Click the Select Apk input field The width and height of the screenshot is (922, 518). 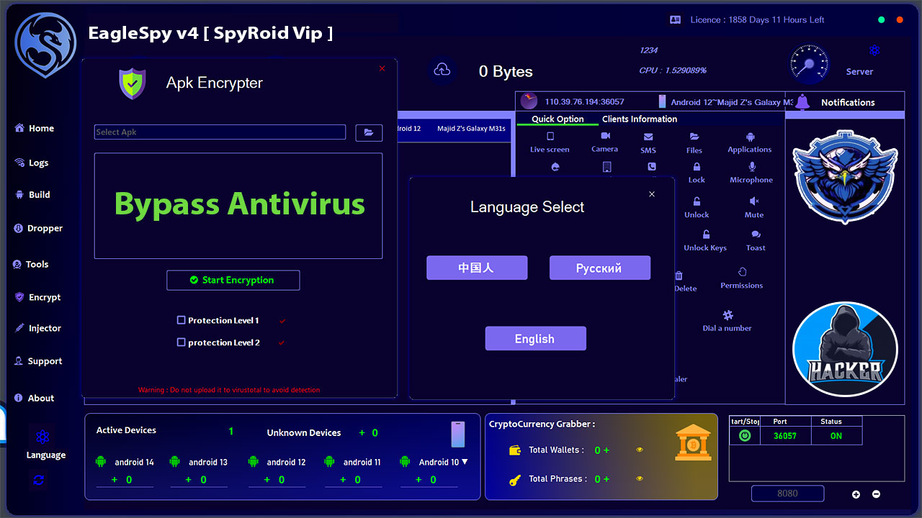(x=220, y=132)
